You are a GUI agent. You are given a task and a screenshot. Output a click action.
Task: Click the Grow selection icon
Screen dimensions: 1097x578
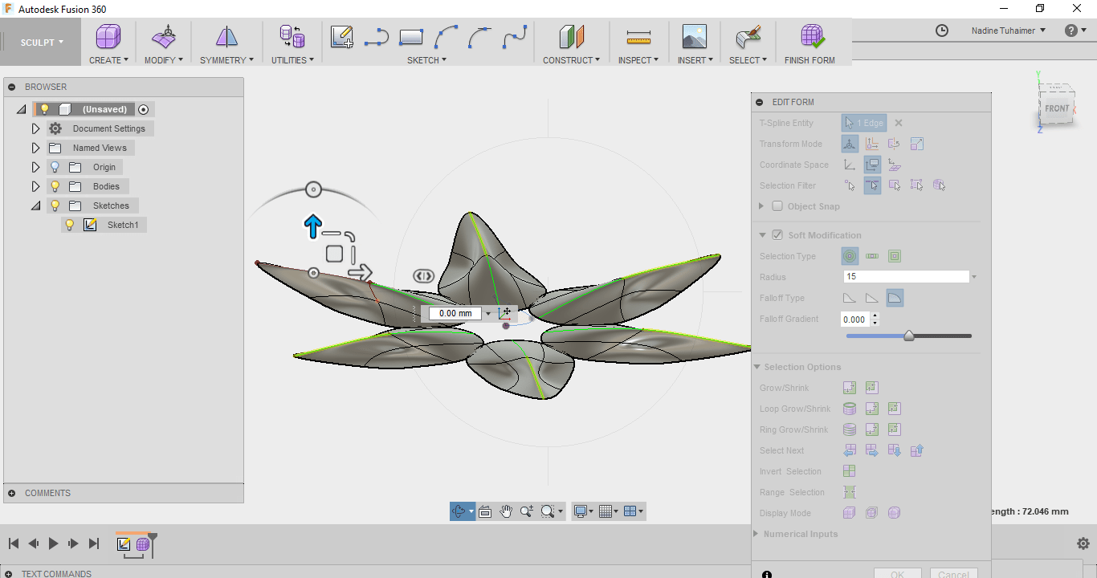850,388
